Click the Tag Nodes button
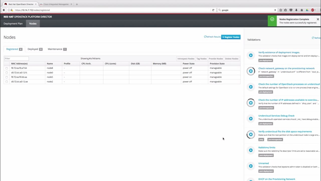The image size is (321, 181). [201, 59]
